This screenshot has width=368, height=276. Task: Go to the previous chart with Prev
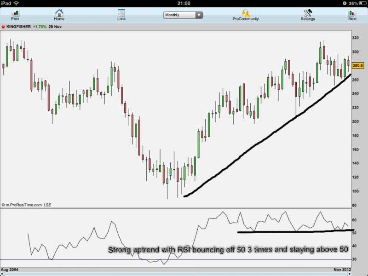point(15,15)
